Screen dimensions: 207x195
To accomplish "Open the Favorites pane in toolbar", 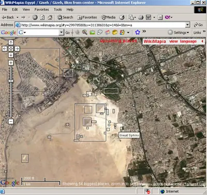I will tap(87, 17).
